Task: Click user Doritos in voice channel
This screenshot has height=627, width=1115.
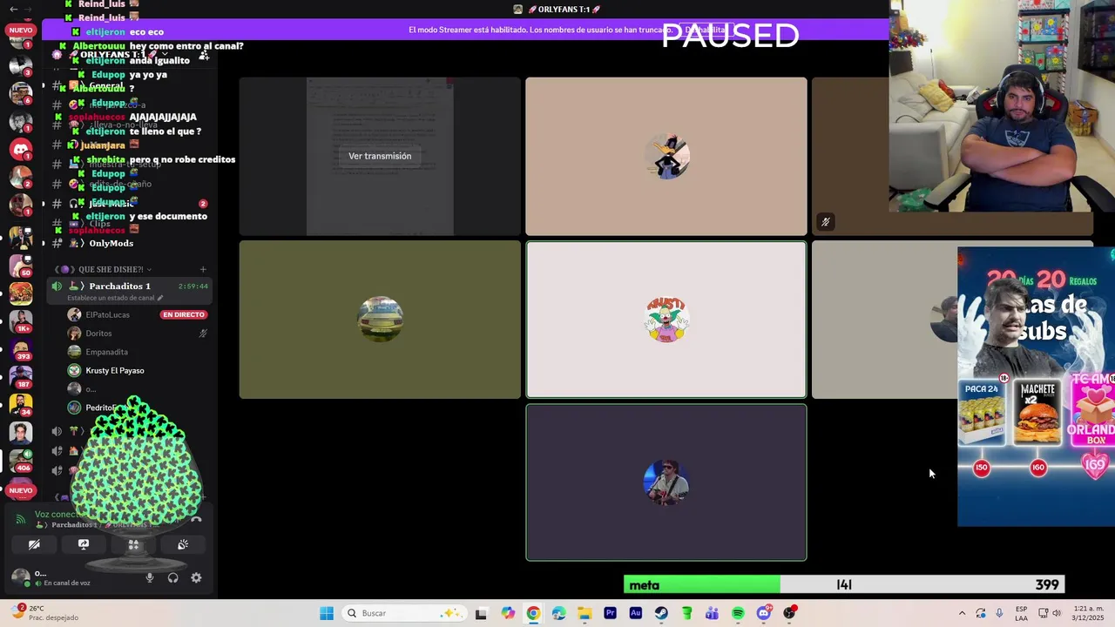Action: [x=98, y=334]
